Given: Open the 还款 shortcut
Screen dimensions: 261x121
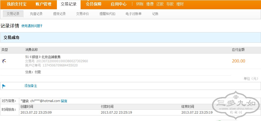Looking at the screenshot, I should point(160,4).
